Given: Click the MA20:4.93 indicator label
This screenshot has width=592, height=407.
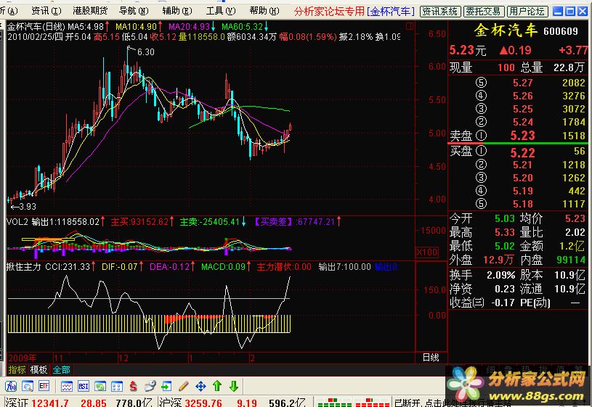Looking at the screenshot, I should (189, 27).
